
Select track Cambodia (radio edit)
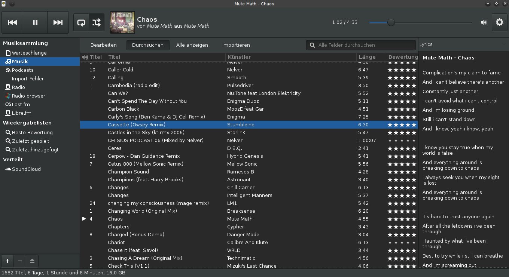(249, 86)
